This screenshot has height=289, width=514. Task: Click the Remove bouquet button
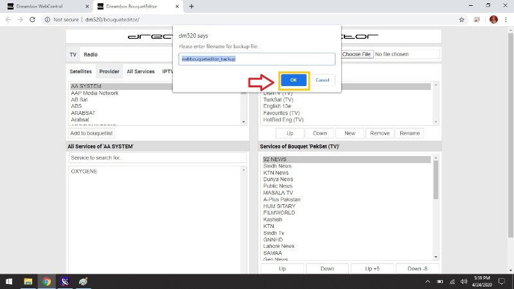380,133
